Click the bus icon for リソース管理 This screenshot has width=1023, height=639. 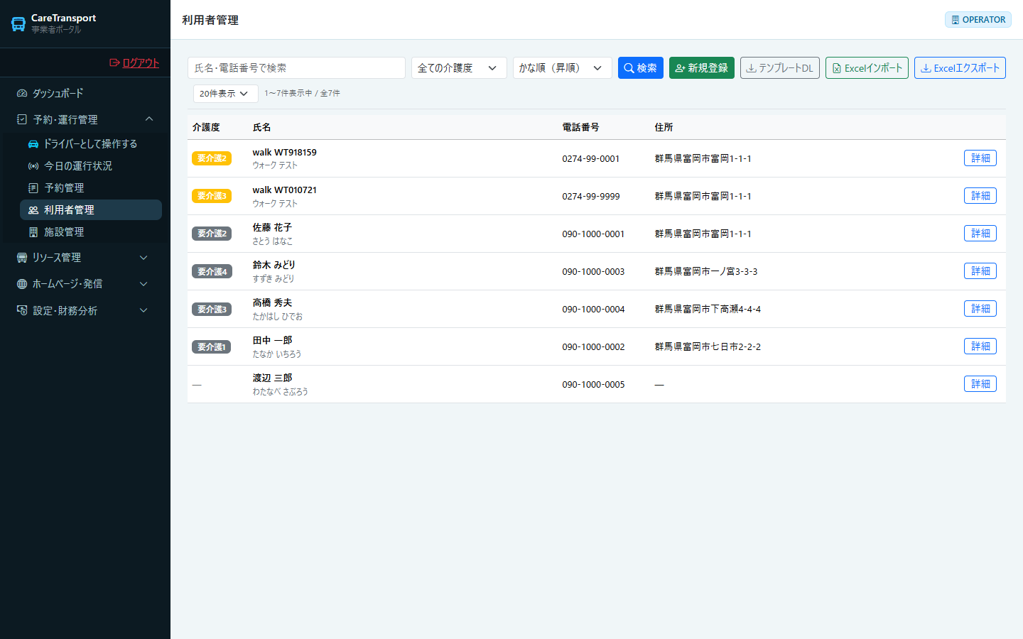pyautogui.click(x=22, y=257)
